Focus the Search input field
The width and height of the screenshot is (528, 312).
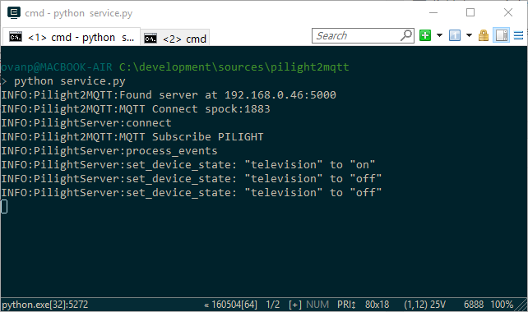click(357, 35)
